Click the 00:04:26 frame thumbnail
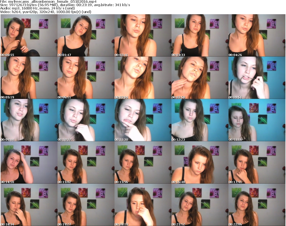286x226 pixels. [256, 35]
